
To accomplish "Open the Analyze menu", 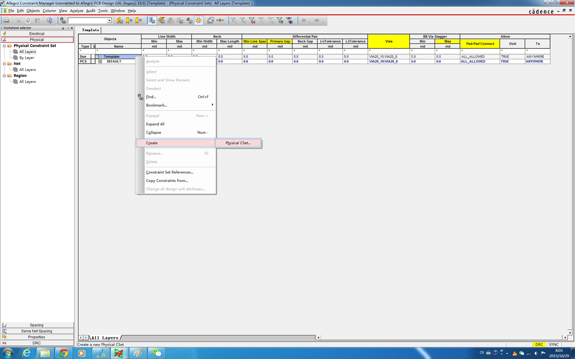I will (77, 11).
